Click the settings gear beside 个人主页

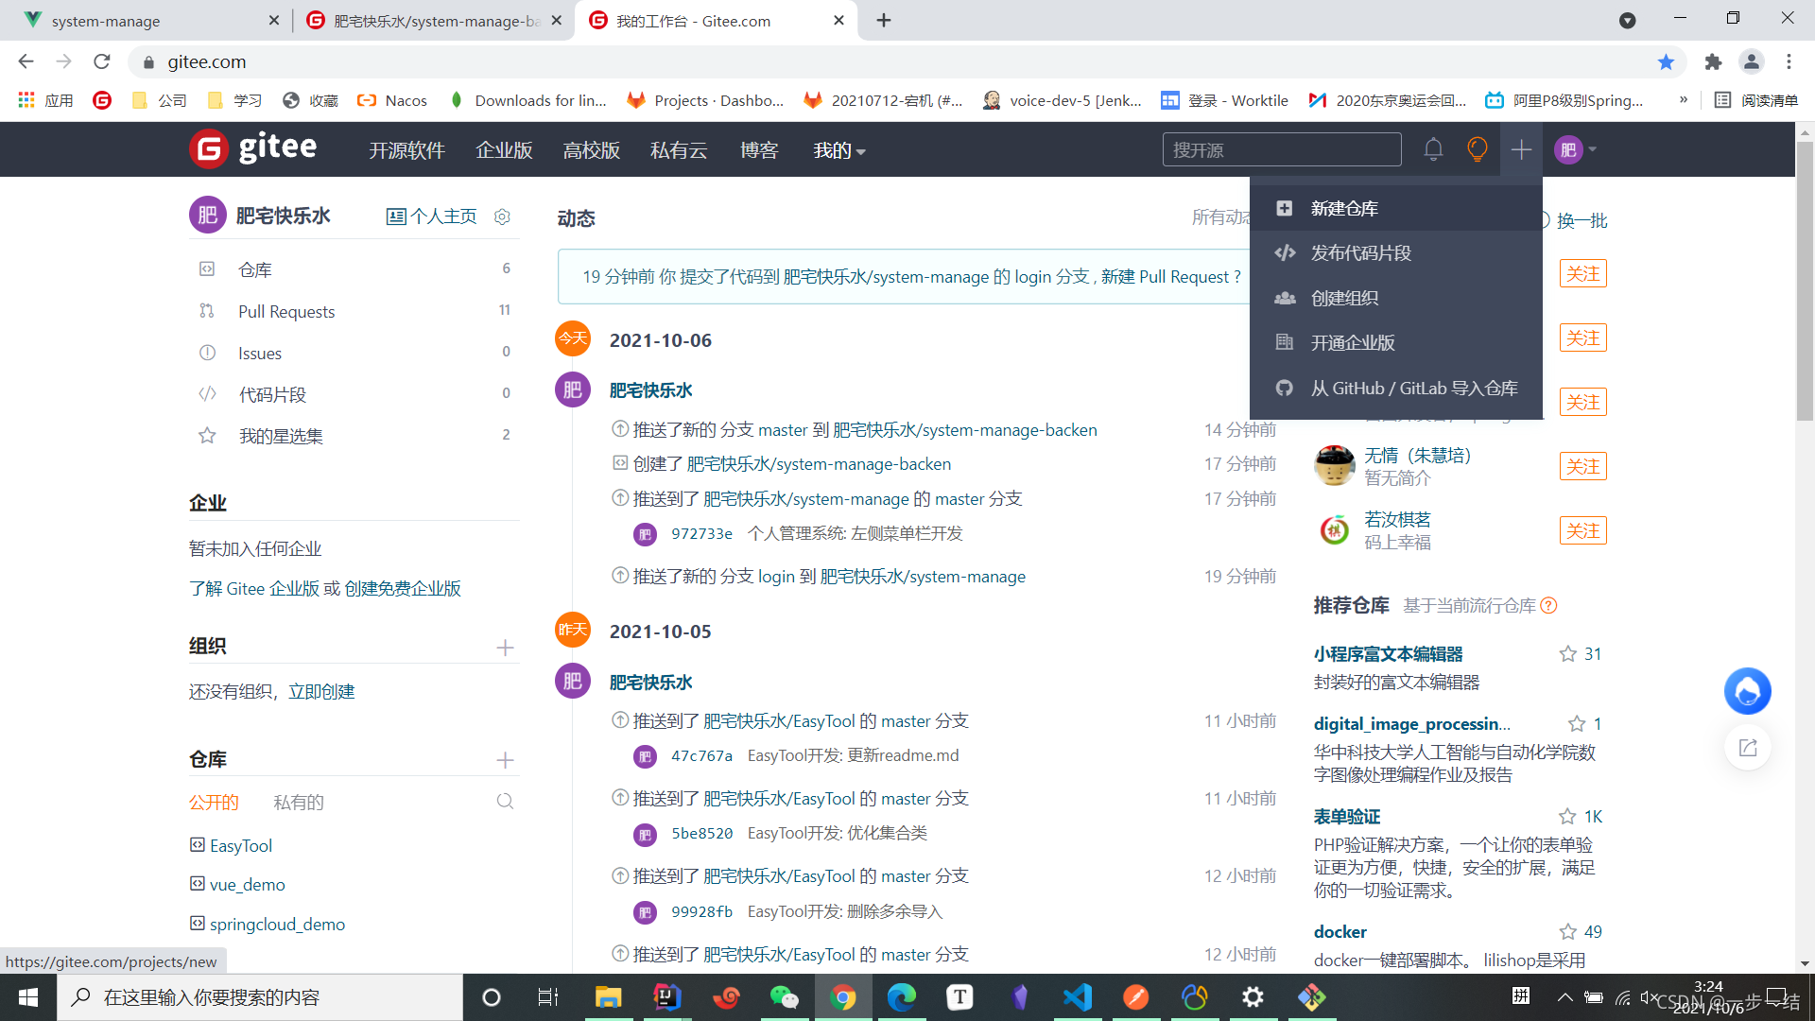click(x=502, y=216)
